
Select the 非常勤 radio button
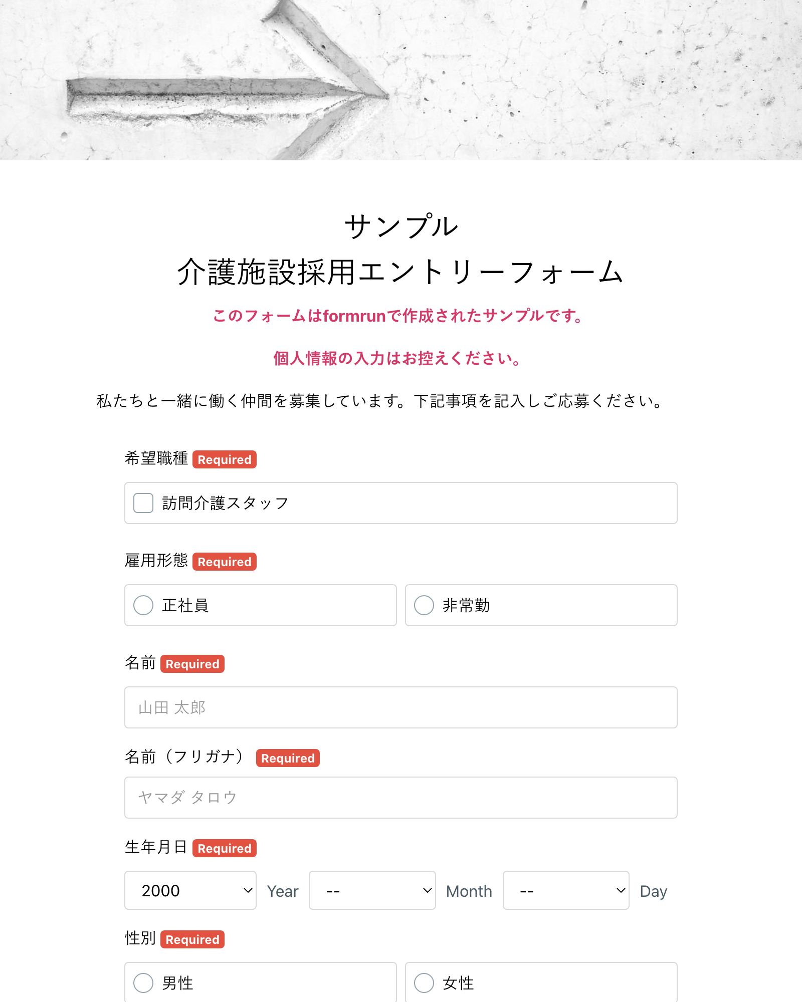tap(424, 606)
